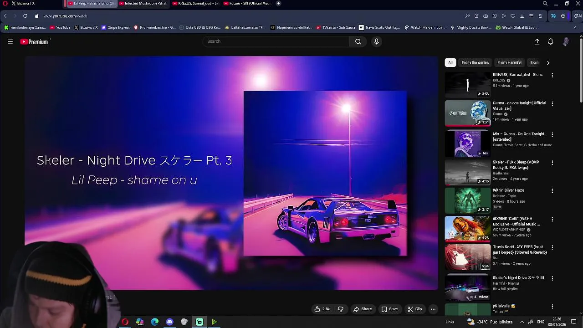Add page to Opera bookmarks heart

(513, 16)
